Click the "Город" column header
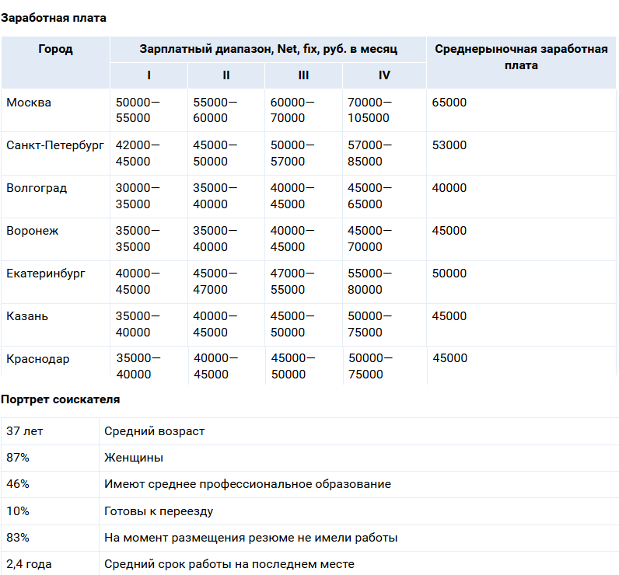Image resolution: width=619 pixels, height=575 pixels. tap(55, 49)
